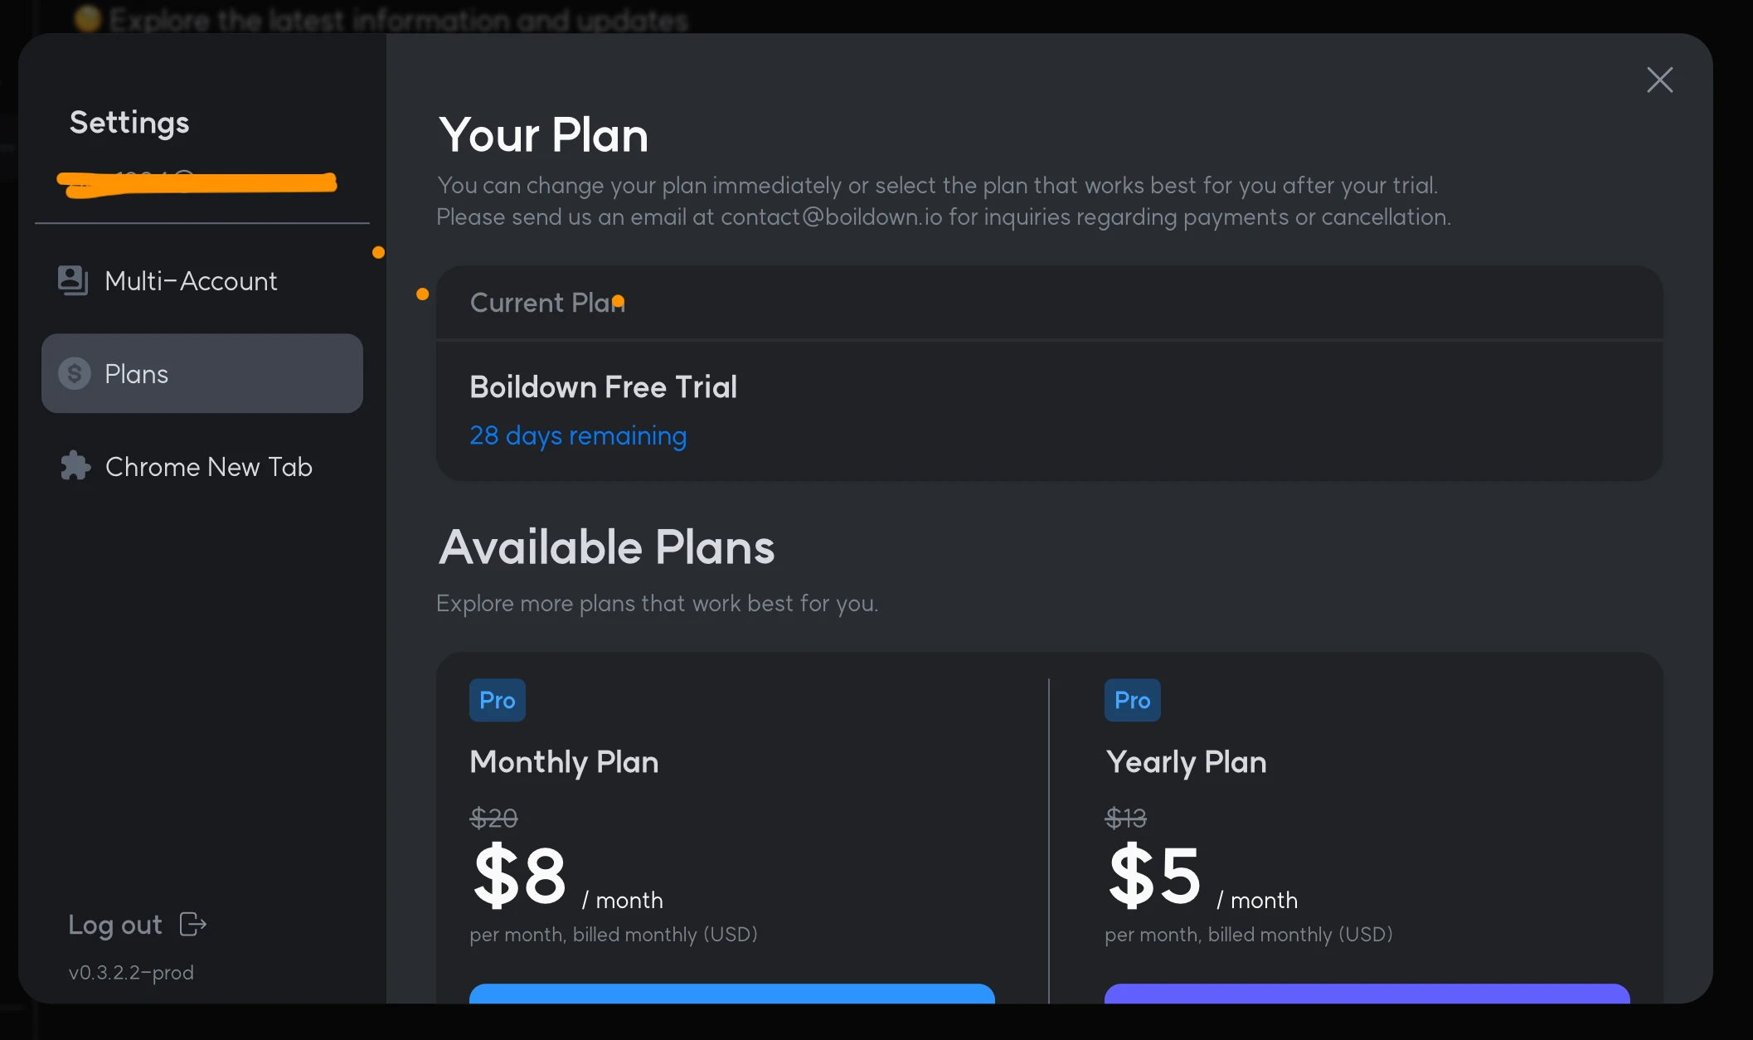
Task: Click the Monthly Plan heading
Action: [564, 762]
